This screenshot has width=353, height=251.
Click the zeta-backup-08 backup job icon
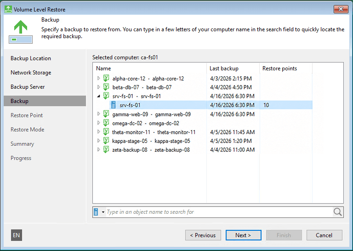click(x=106, y=149)
